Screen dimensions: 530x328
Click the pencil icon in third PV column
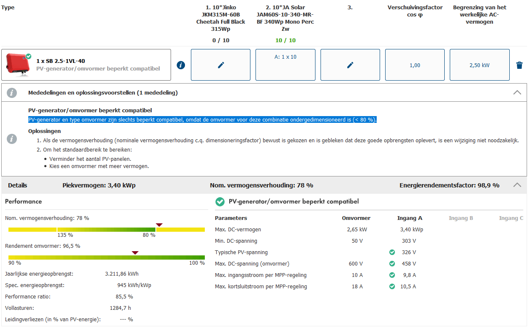click(350, 65)
